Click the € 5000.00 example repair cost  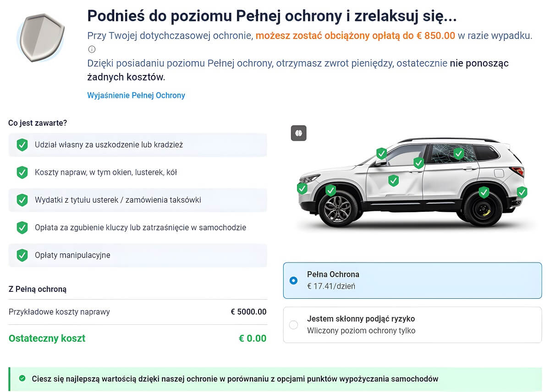[x=248, y=312]
